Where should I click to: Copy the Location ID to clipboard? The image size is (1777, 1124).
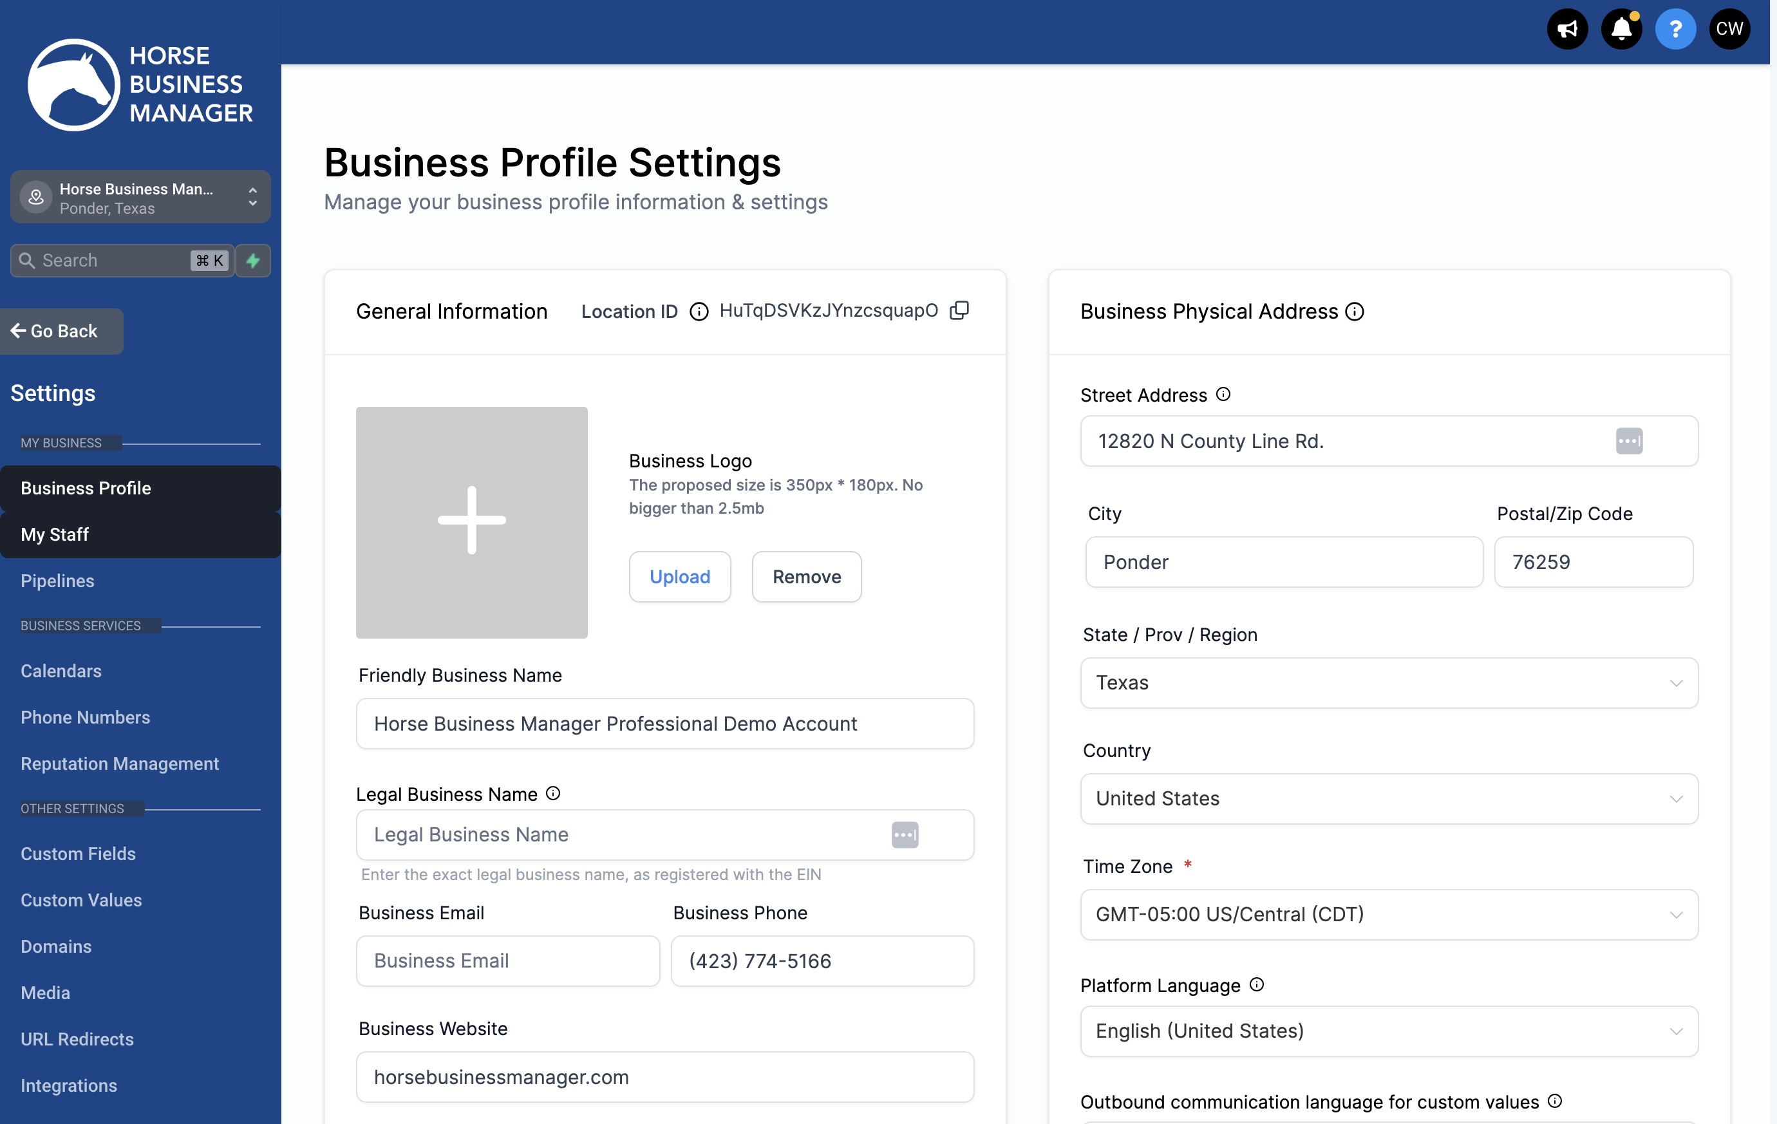[x=959, y=311]
